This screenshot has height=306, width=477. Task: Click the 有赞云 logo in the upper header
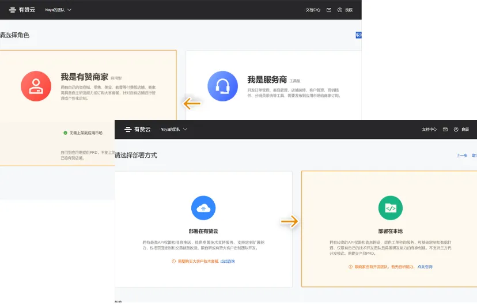[23, 10]
